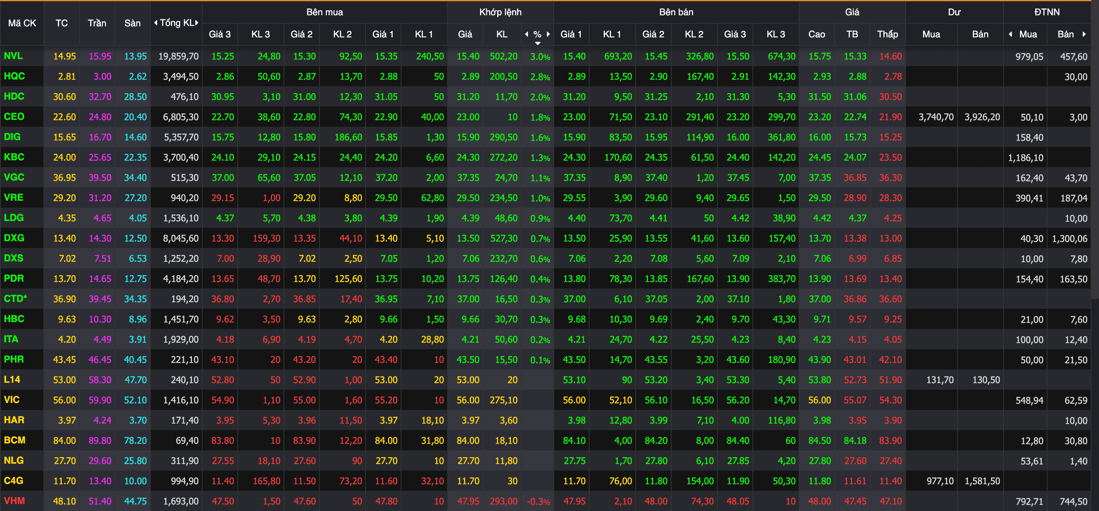The image size is (1099, 511).
Task: Click right arrow next to % column header
Action: pos(548,34)
